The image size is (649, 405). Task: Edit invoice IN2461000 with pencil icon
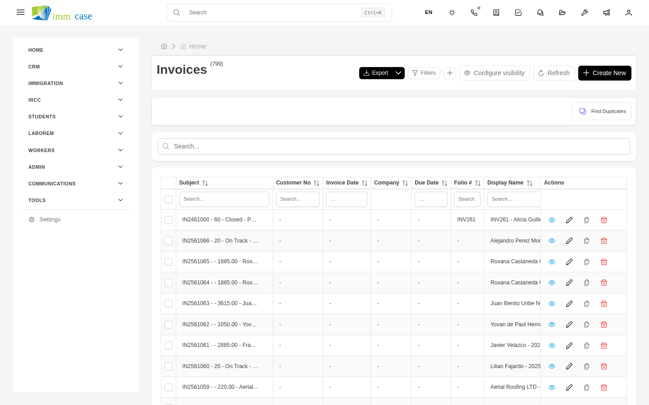click(569, 220)
